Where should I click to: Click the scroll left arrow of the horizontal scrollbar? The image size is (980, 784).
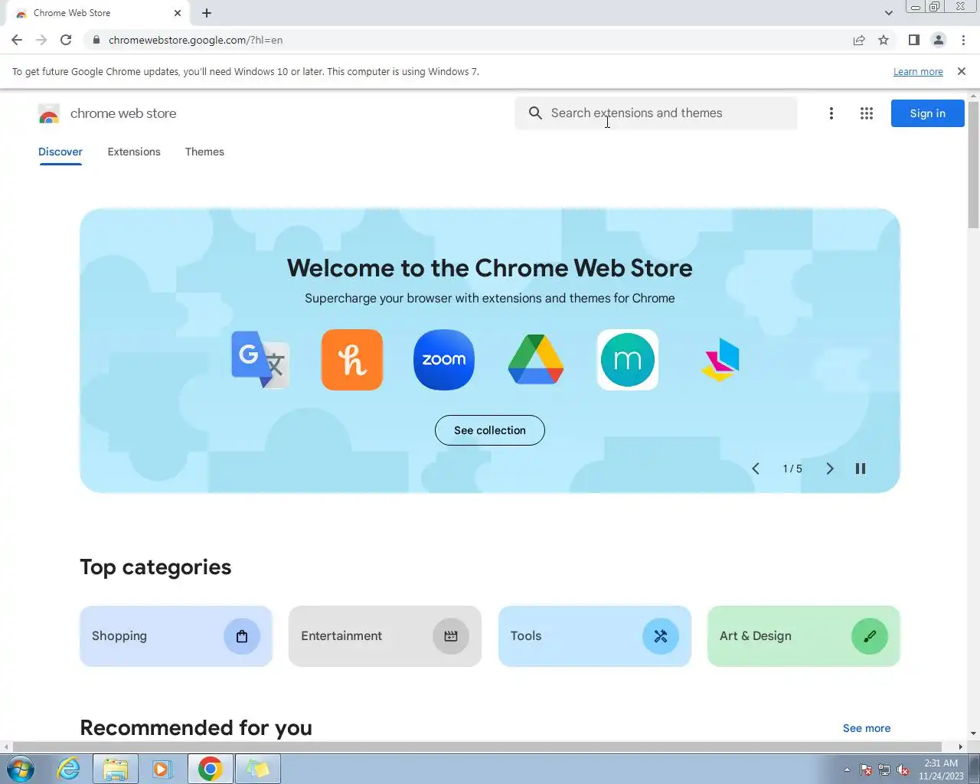[6, 746]
